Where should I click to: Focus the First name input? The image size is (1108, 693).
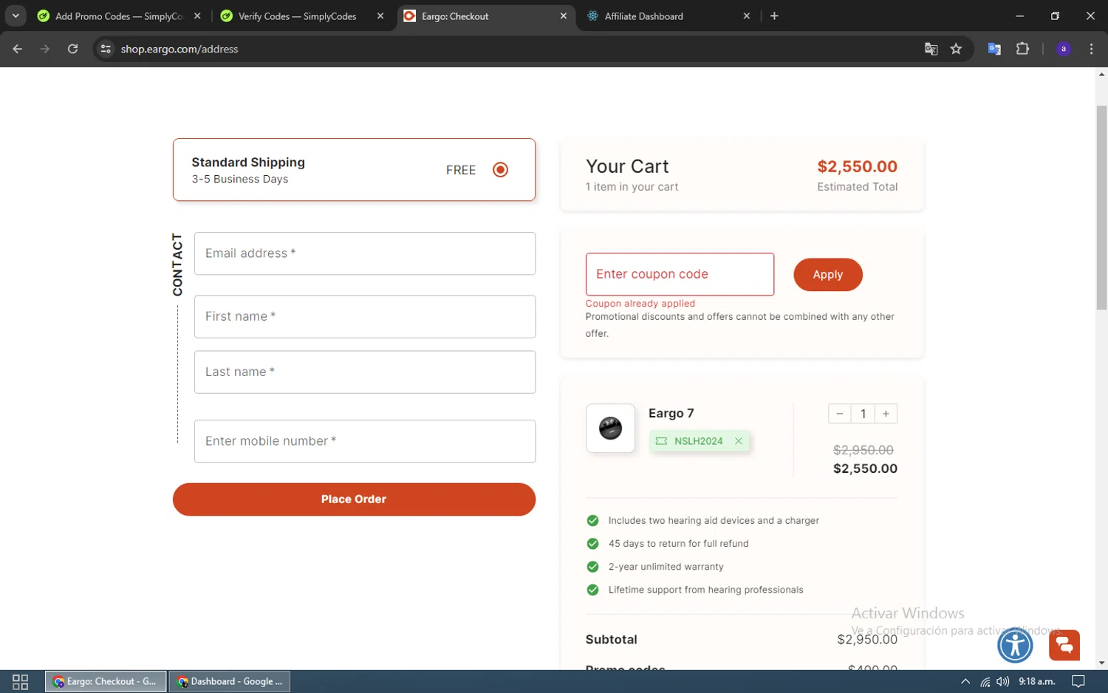coord(365,317)
